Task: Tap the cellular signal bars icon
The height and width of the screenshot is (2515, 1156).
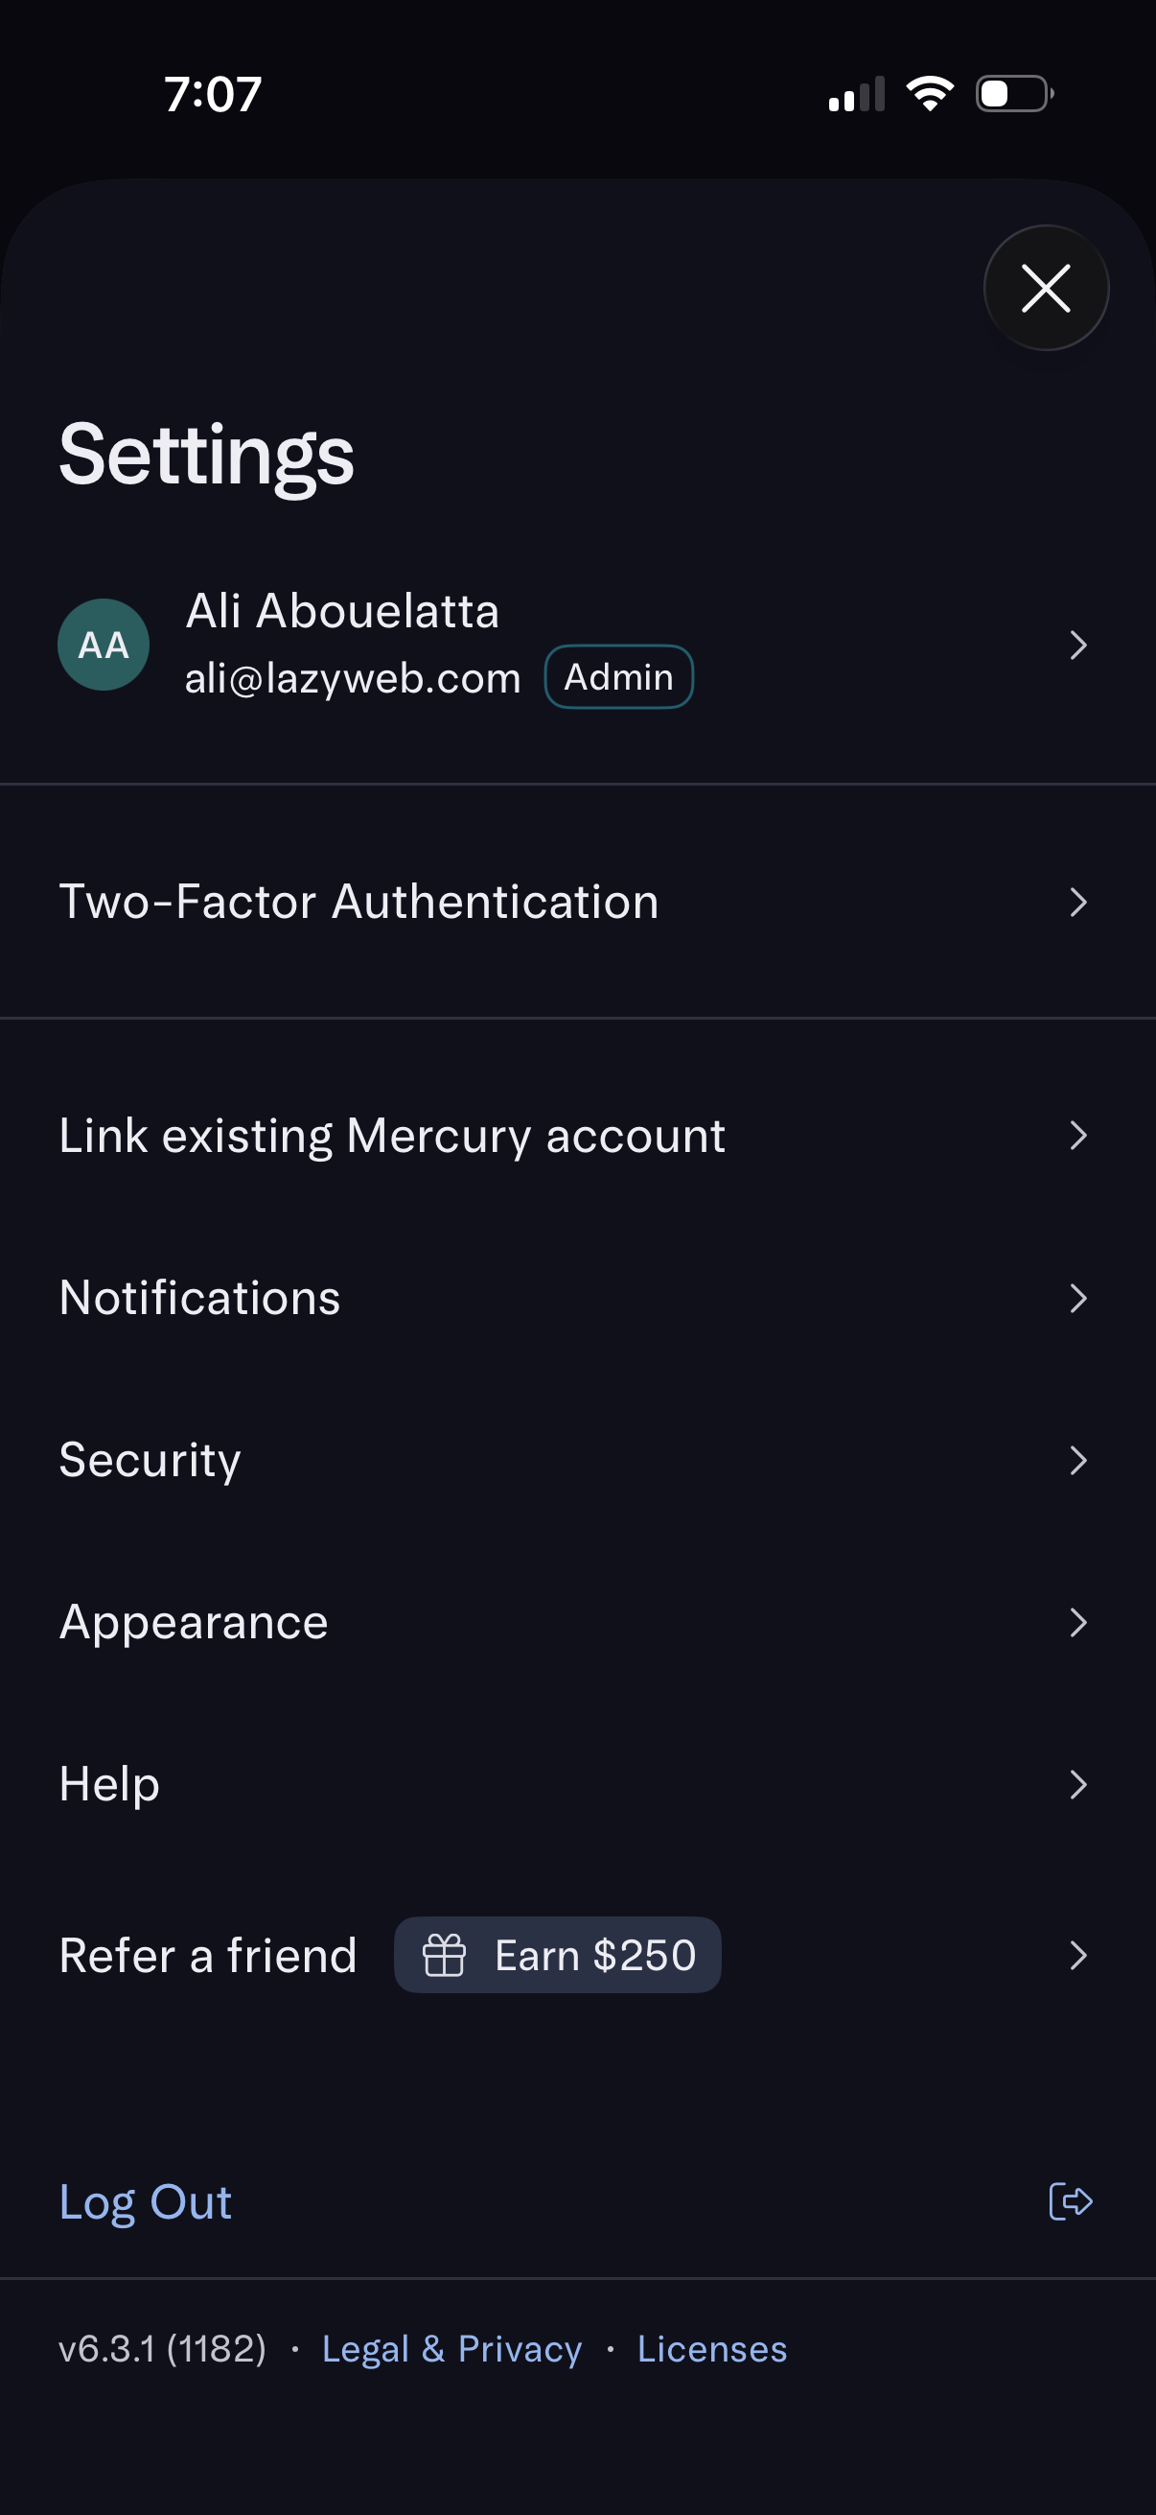Action: pyautogui.click(x=857, y=94)
